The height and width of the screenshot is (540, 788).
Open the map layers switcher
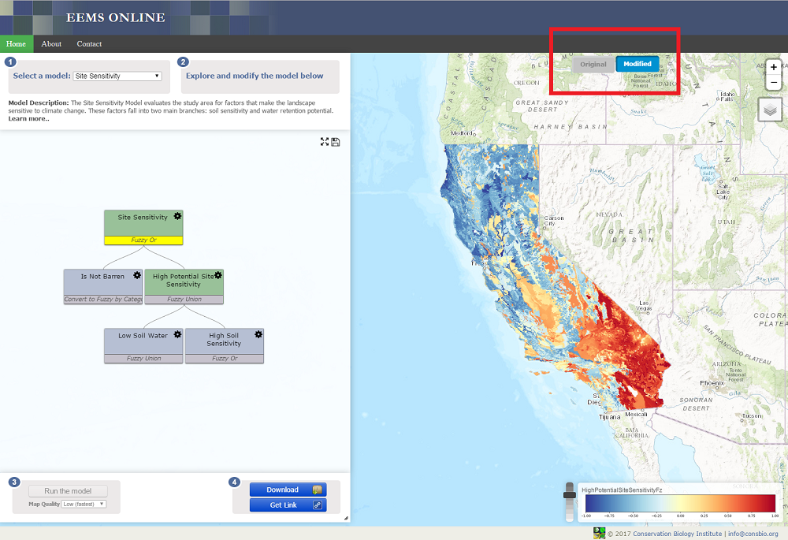click(x=769, y=110)
